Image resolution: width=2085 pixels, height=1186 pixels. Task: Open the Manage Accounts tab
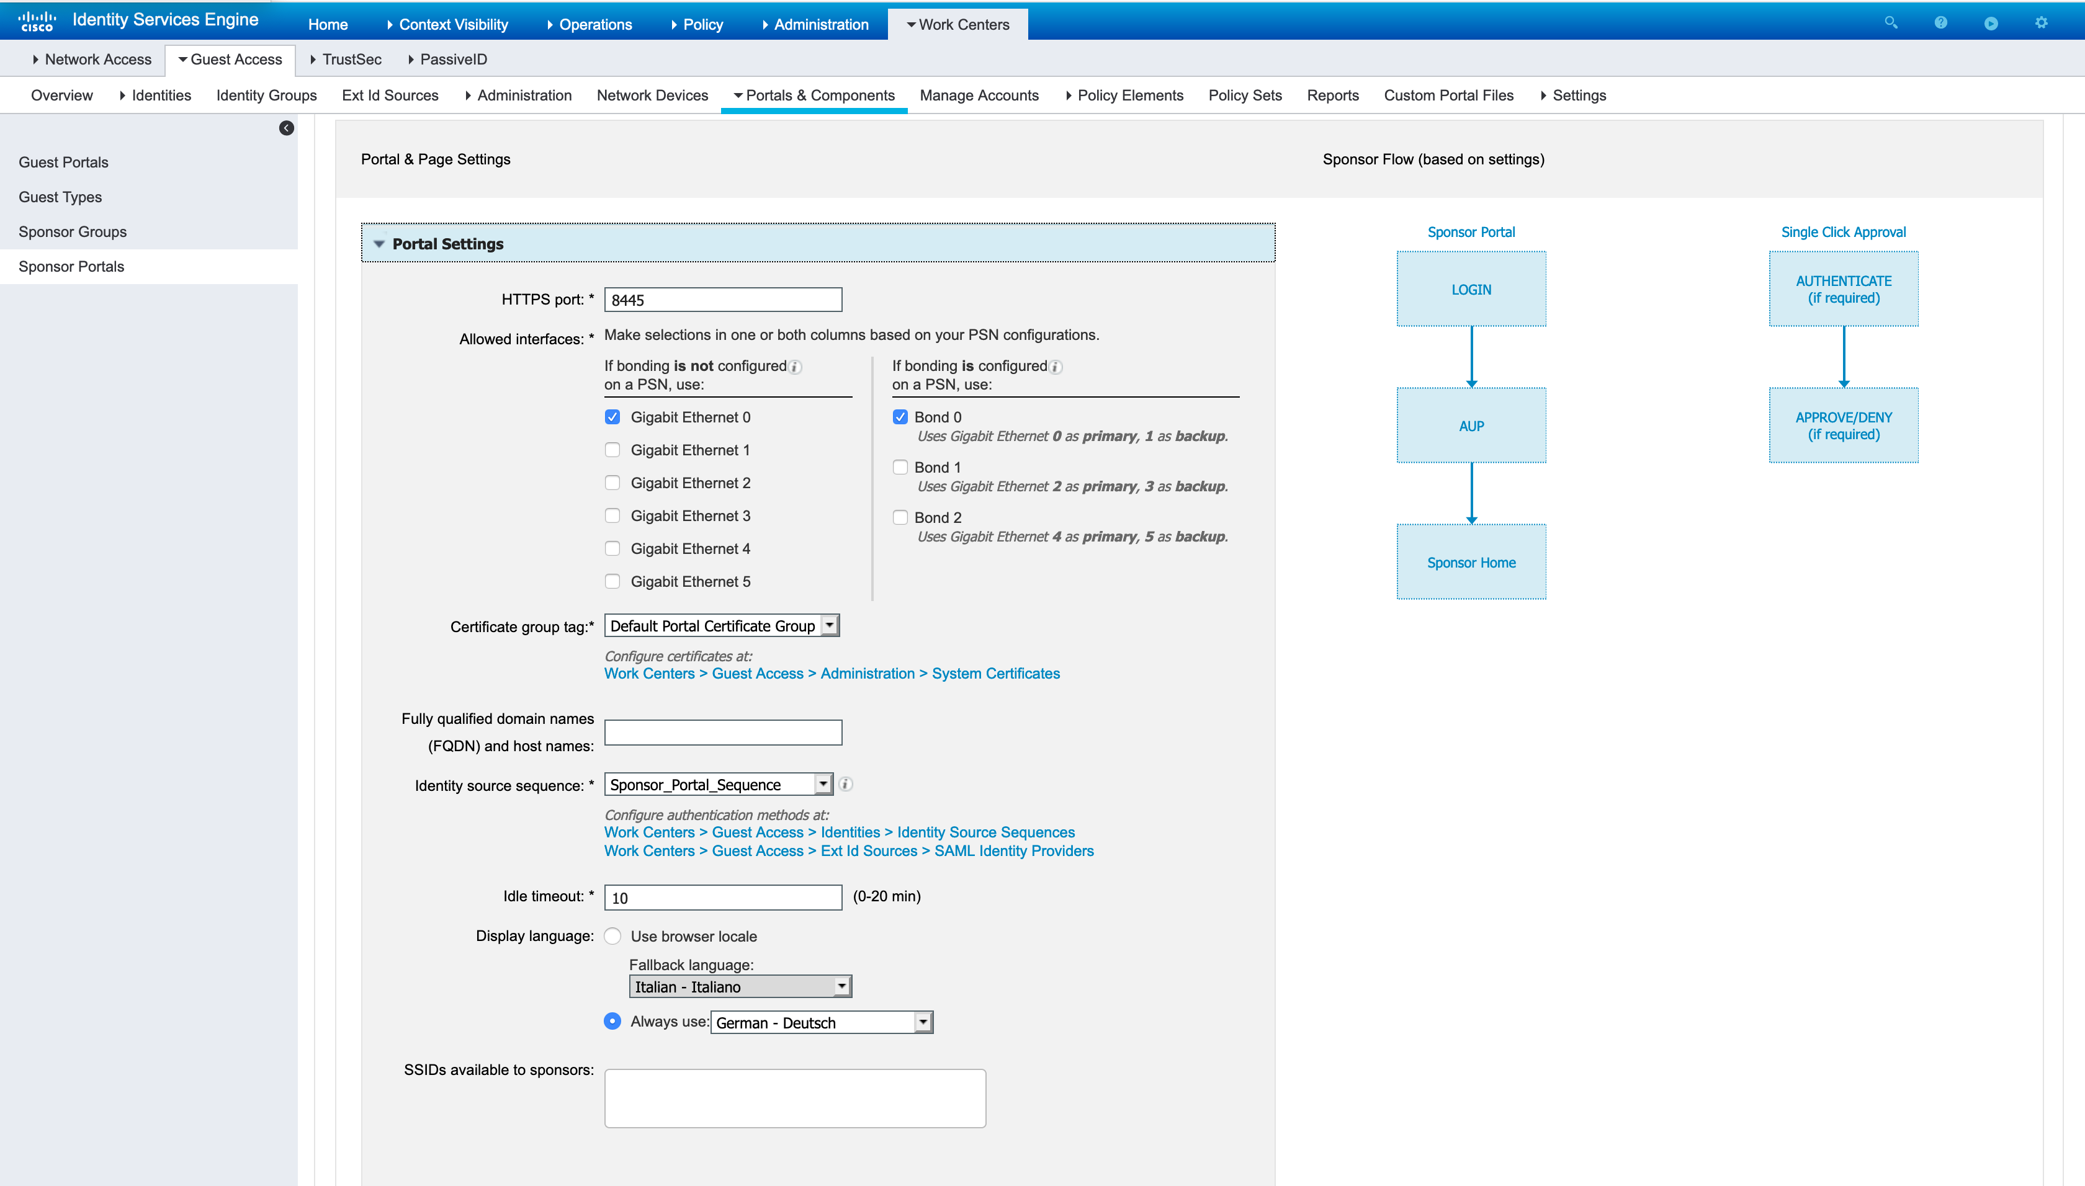979,96
